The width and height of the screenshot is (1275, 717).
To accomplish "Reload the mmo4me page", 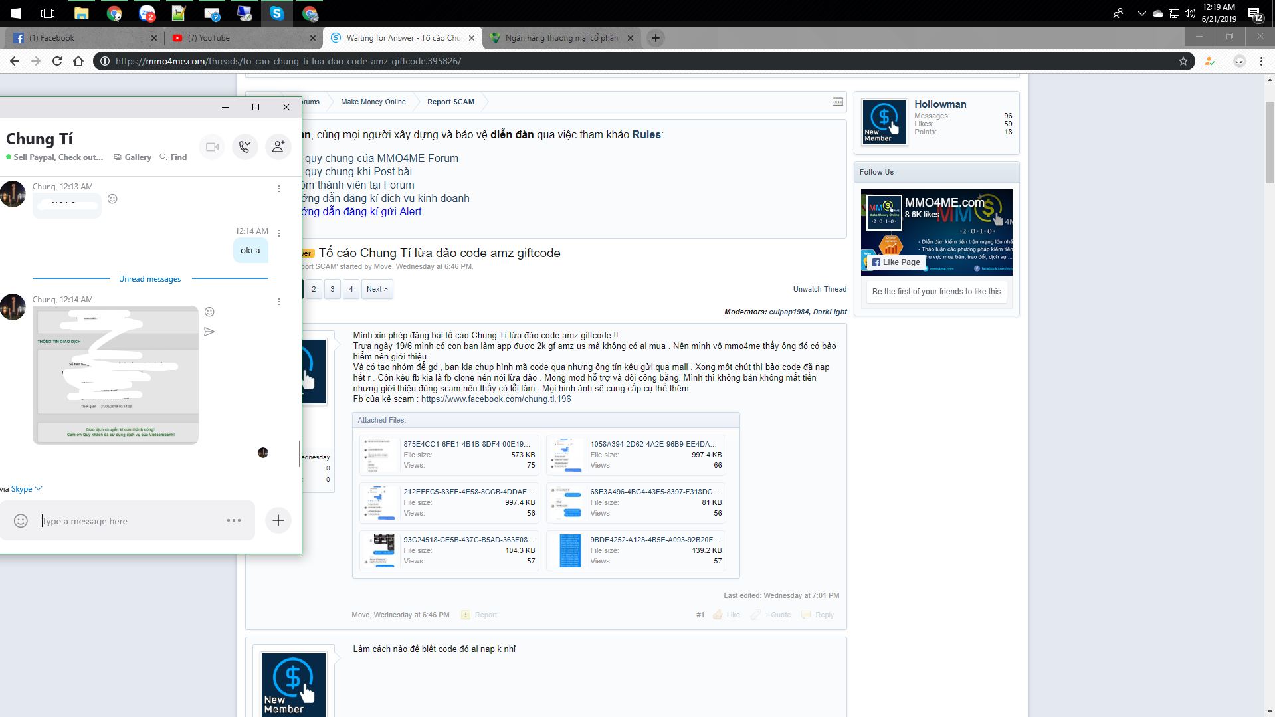I will tap(57, 61).
